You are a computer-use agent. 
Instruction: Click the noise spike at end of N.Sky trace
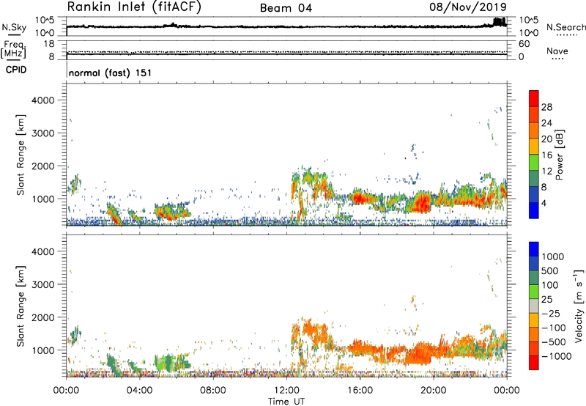pos(500,22)
